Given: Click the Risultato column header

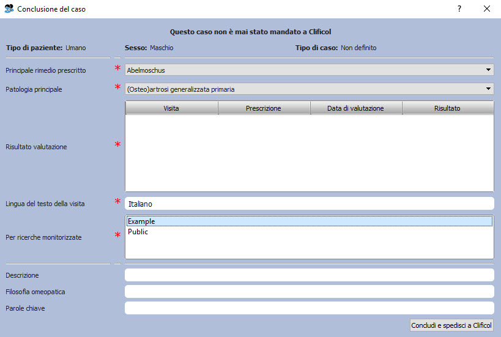Looking at the screenshot, I should 447,108.
